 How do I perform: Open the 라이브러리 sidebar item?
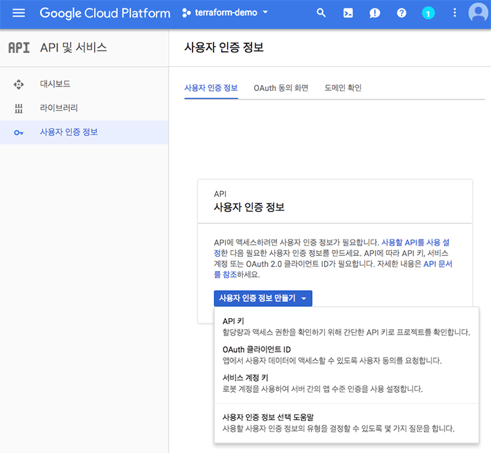pyautogui.click(x=84, y=108)
